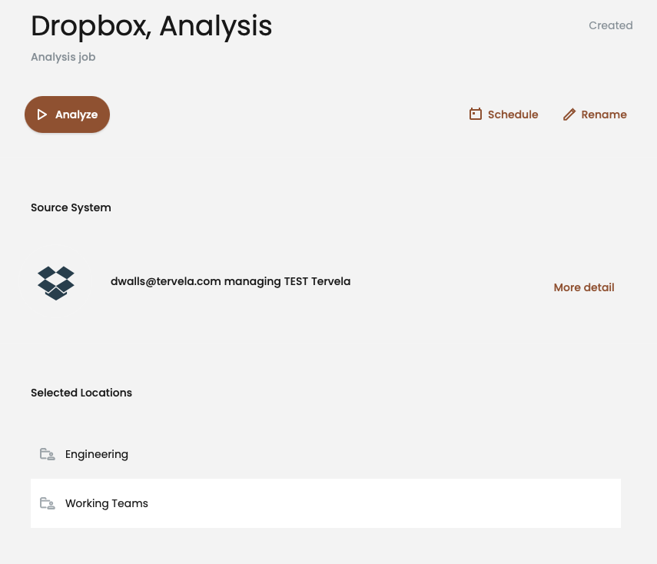The width and height of the screenshot is (657, 564).
Task: Click the Source System heading
Action: [x=71, y=207]
